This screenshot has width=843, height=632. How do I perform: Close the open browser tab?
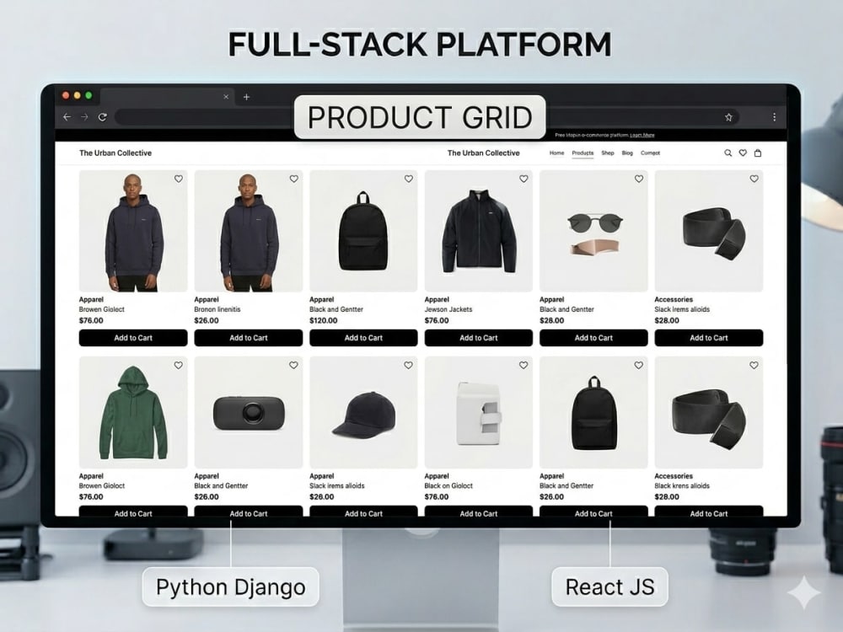(226, 97)
